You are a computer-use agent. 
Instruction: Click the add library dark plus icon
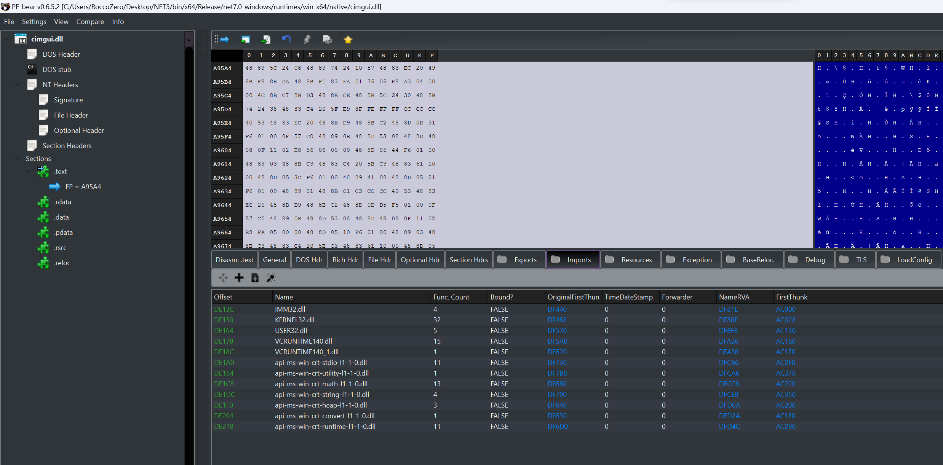255,278
